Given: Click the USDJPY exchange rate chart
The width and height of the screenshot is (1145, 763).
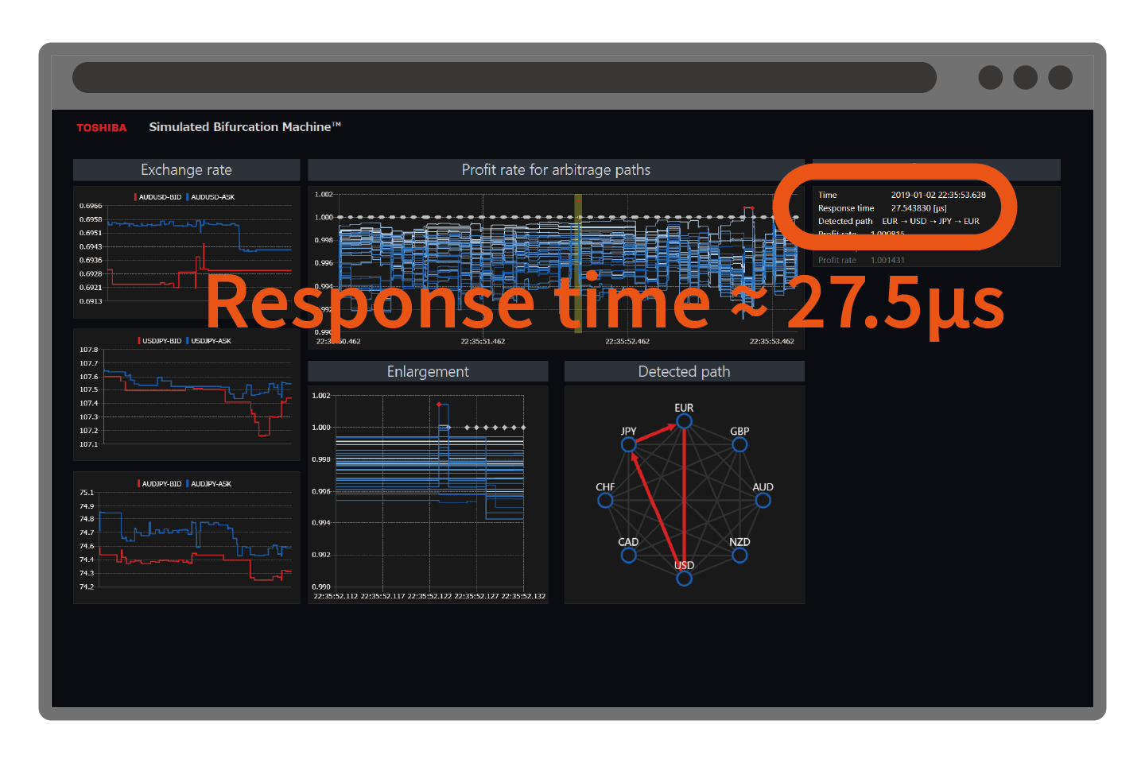Looking at the screenshot, I should (186, 395).
